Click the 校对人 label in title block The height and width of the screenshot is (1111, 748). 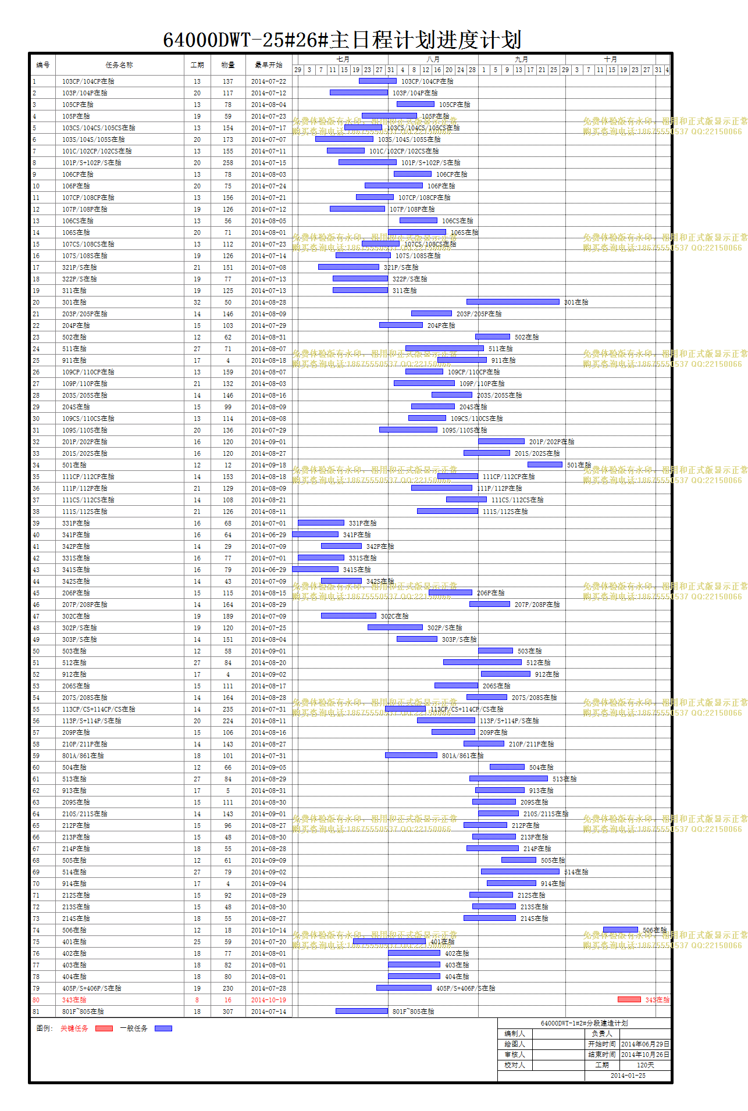click(x=515, y=1065)
